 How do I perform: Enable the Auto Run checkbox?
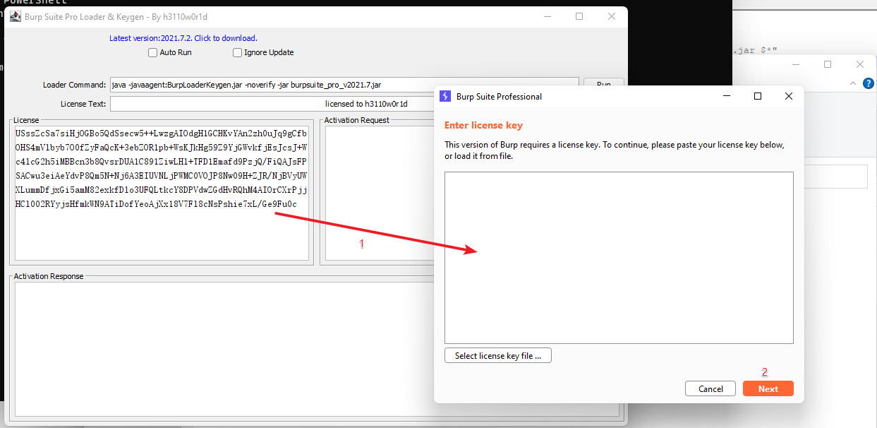click(x=152, y=52)
